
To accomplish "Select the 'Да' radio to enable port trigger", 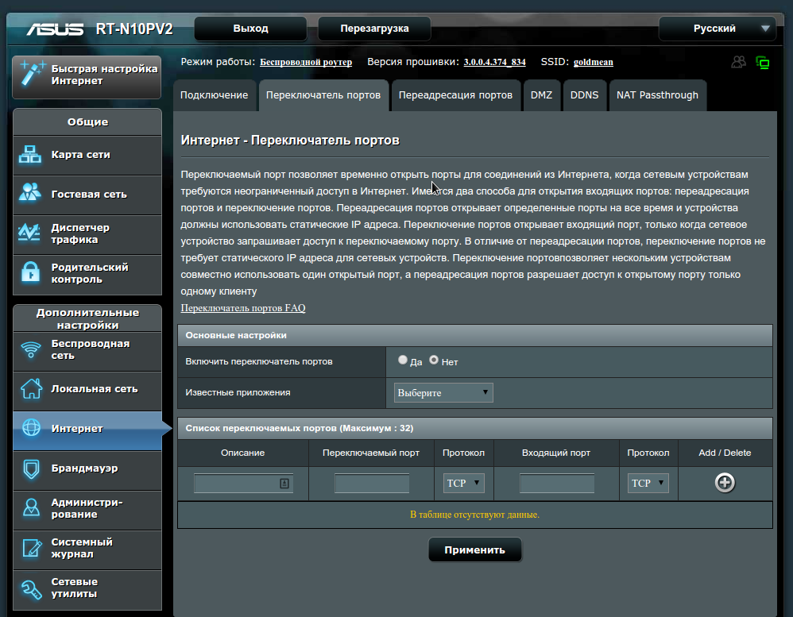I will (403, 361).
